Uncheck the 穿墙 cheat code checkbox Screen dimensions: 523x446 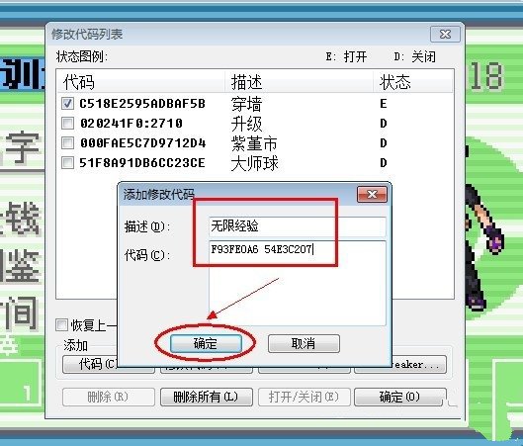(x=67, y=104)
